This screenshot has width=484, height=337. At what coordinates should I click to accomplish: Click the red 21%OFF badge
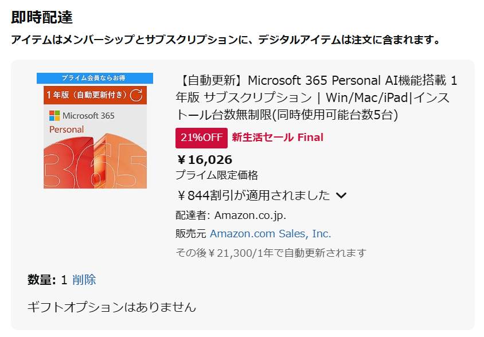point(201,137)
